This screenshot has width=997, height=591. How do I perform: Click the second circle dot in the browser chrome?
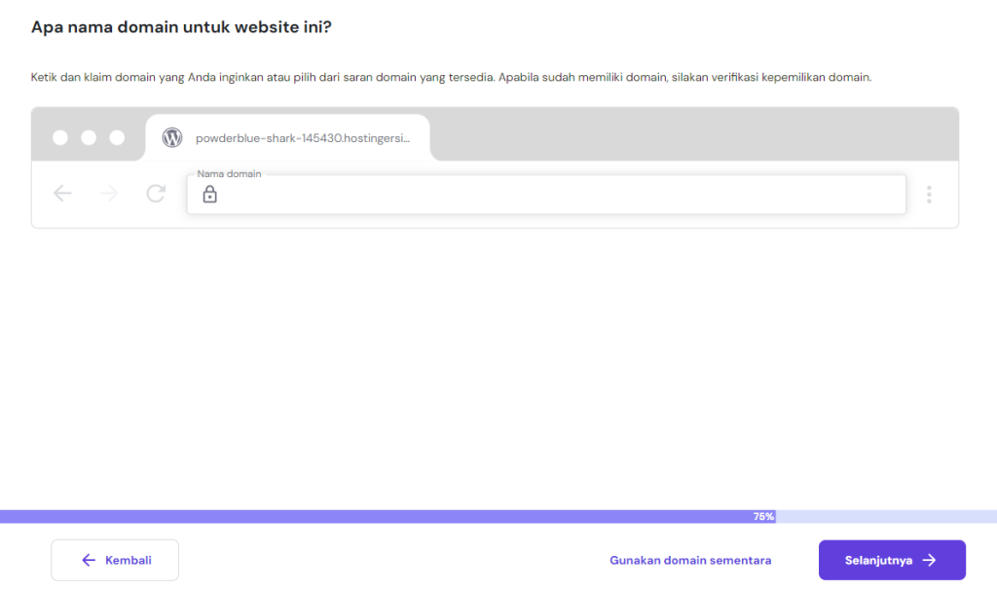pyautogui.click(x=90, y=137)
